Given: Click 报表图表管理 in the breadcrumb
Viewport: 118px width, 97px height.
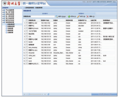Looking at the screenshot, I should point(29,8).
